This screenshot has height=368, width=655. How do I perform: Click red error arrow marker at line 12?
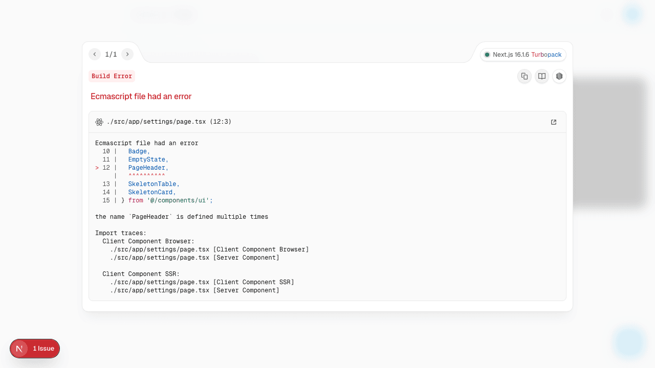[97, 168]
